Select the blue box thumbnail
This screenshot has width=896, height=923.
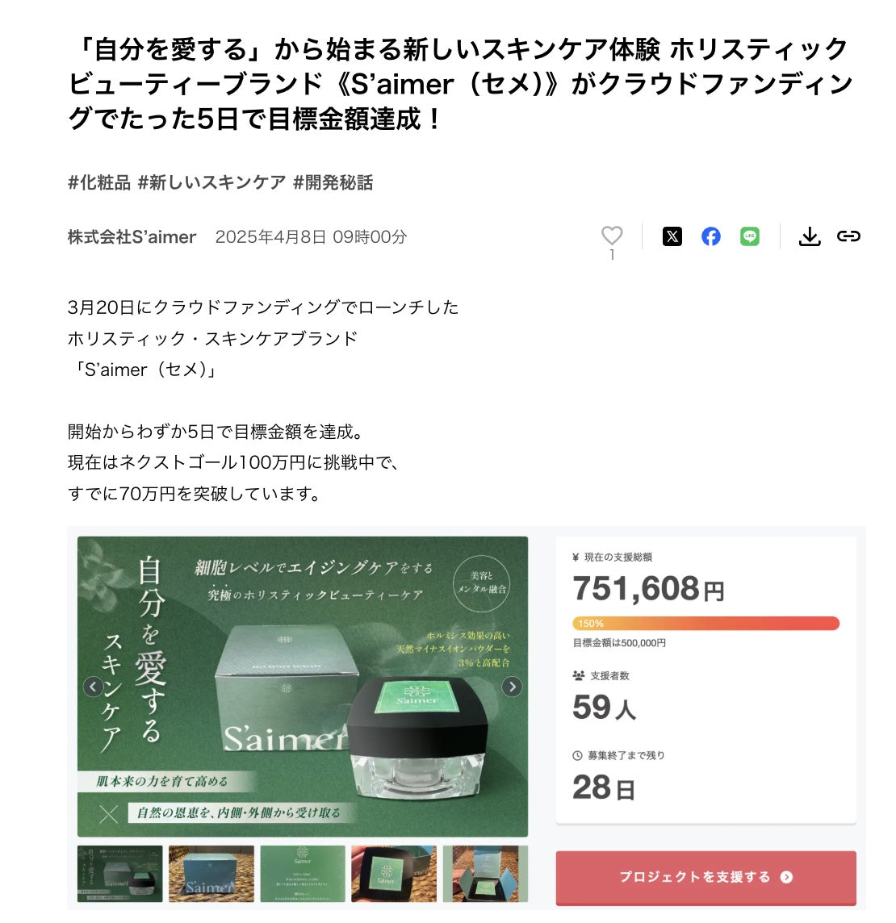211,874
